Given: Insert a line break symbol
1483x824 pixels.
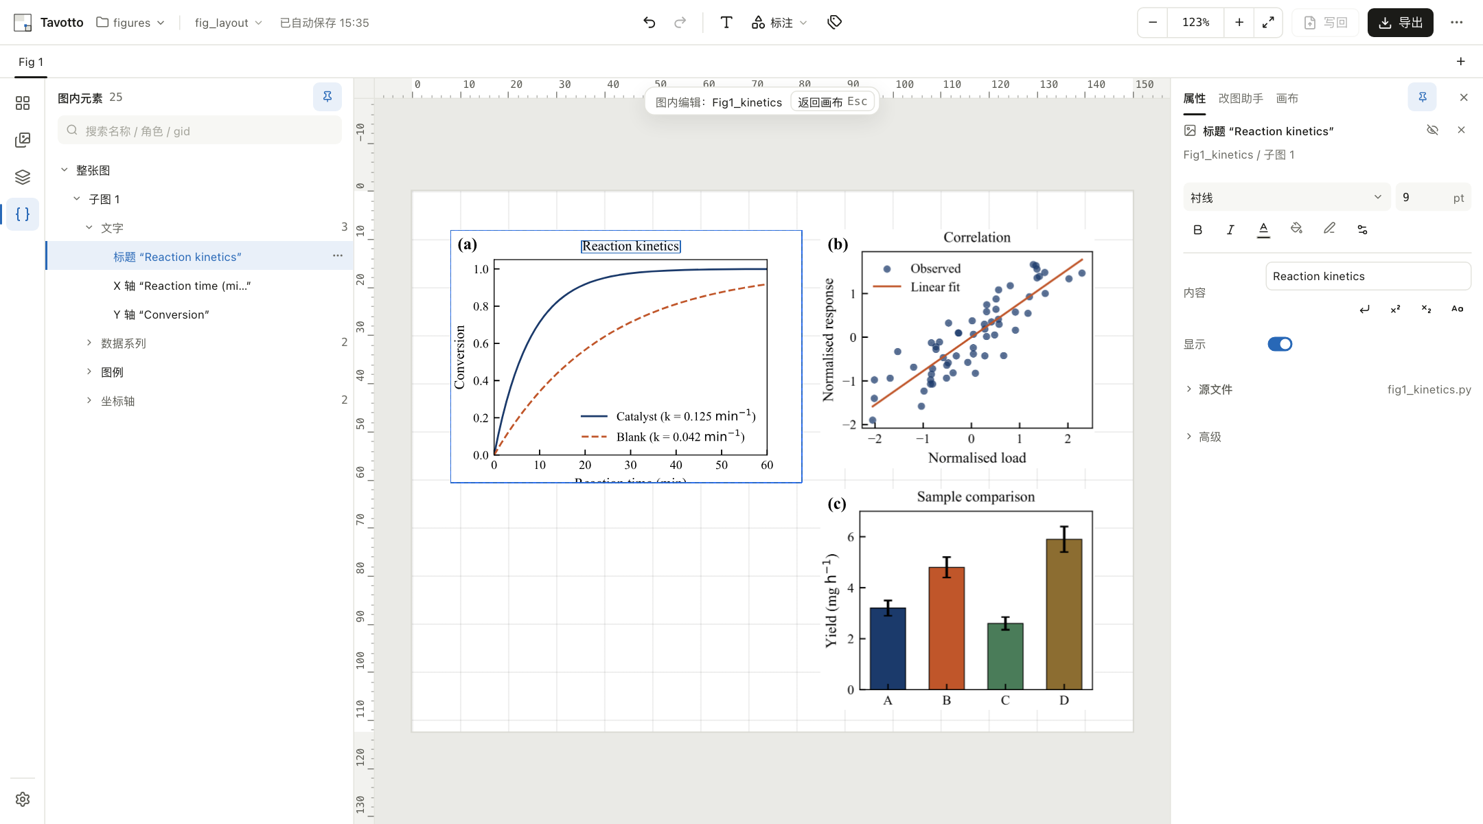Looking at the screenshot, I should pyautogui.click(x=1364, y=309).
